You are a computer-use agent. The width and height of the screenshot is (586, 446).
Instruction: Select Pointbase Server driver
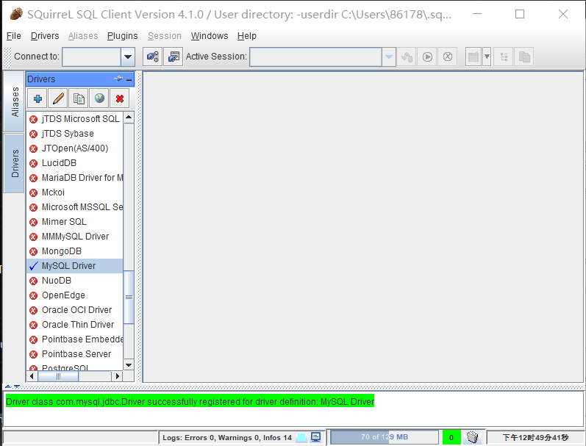(75, 354)
